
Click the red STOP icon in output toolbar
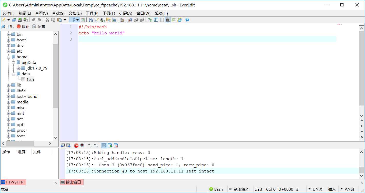(76, 146)
